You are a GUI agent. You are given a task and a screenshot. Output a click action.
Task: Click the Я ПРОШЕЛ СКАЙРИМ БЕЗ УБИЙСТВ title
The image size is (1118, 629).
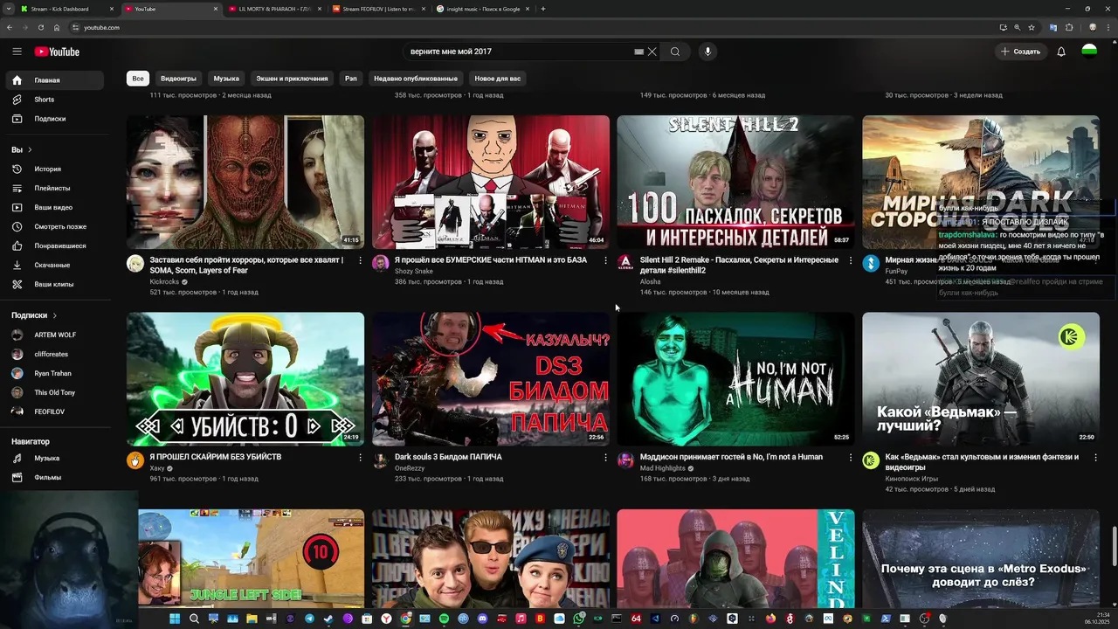pos(216,457)
